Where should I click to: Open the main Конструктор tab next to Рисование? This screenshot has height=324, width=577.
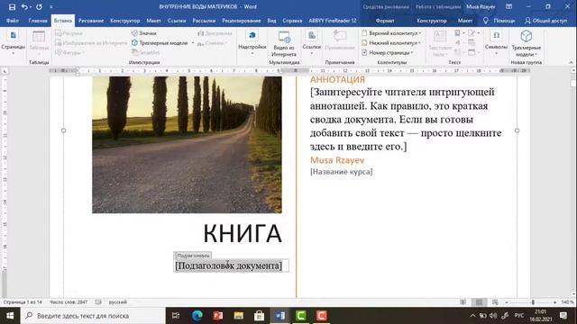point(125,21)
